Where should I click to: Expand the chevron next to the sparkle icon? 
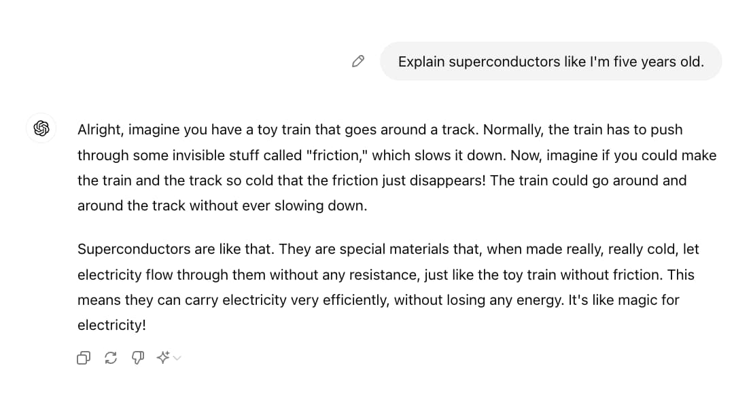(177, 358)
